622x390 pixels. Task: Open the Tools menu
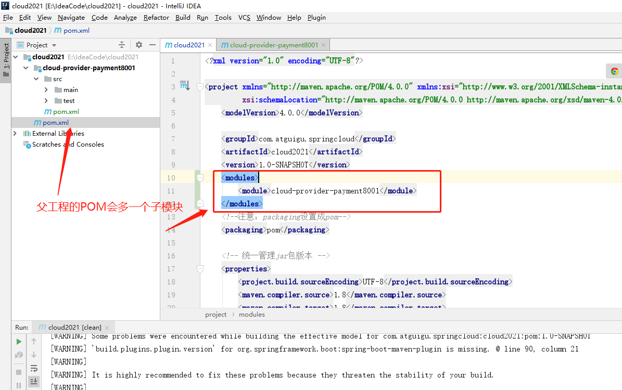coord(223,18)
